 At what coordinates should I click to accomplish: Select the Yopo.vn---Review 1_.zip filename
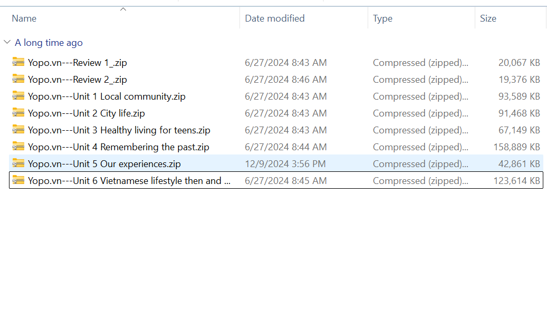78,63
